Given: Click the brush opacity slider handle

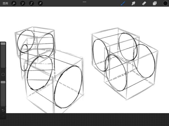Looking at the screenshot, I should pyautogui.click(x=3, y=82).
